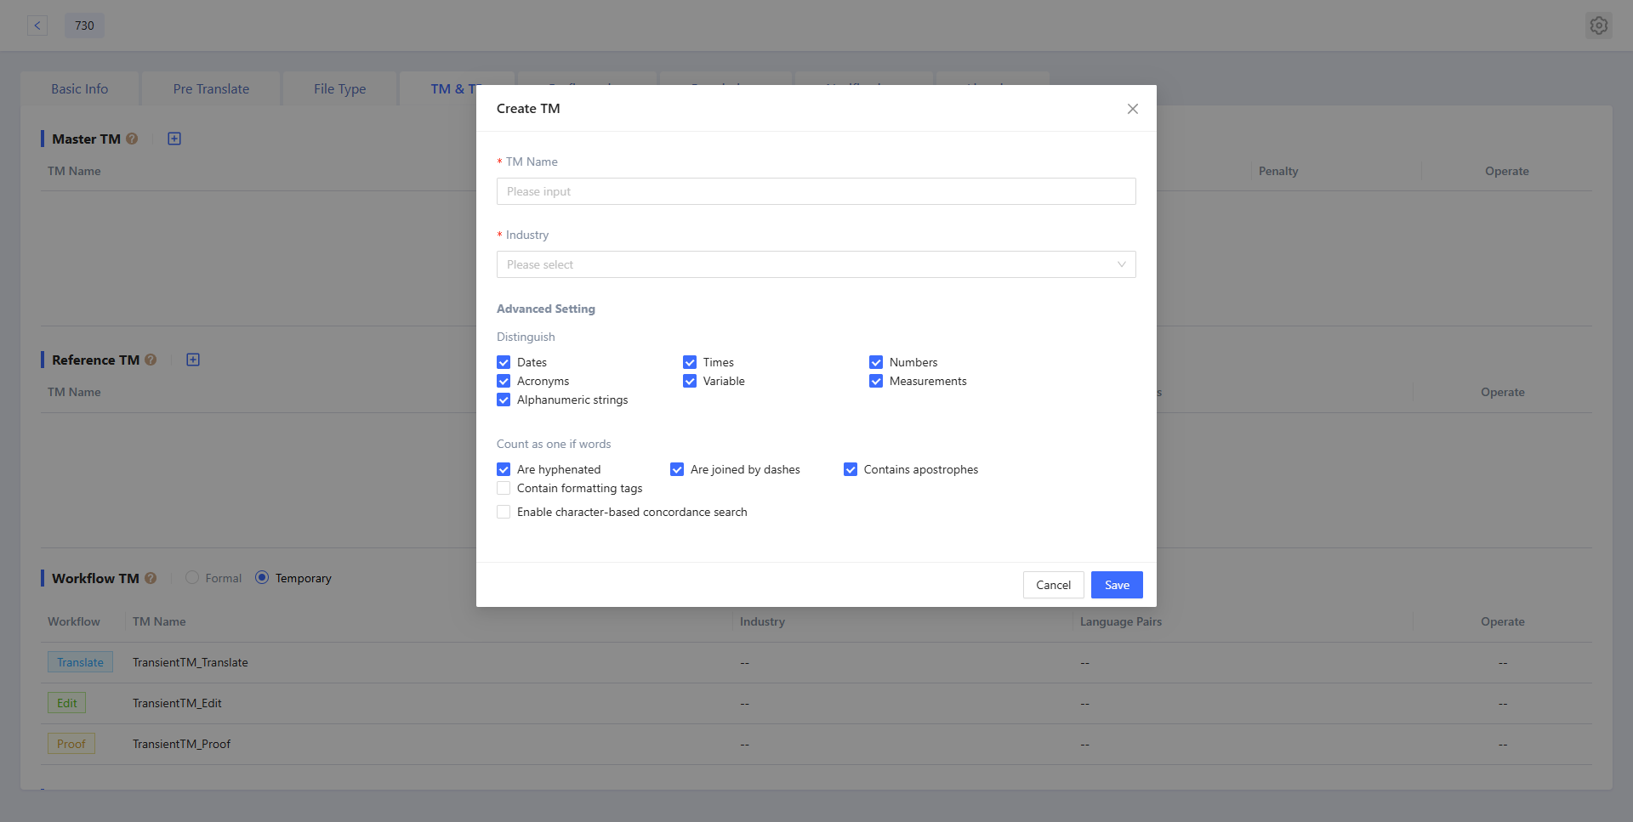1633x822 pixels.
Task: Click the TransientTM_Translate row name
Action: (x=191, y=662)
